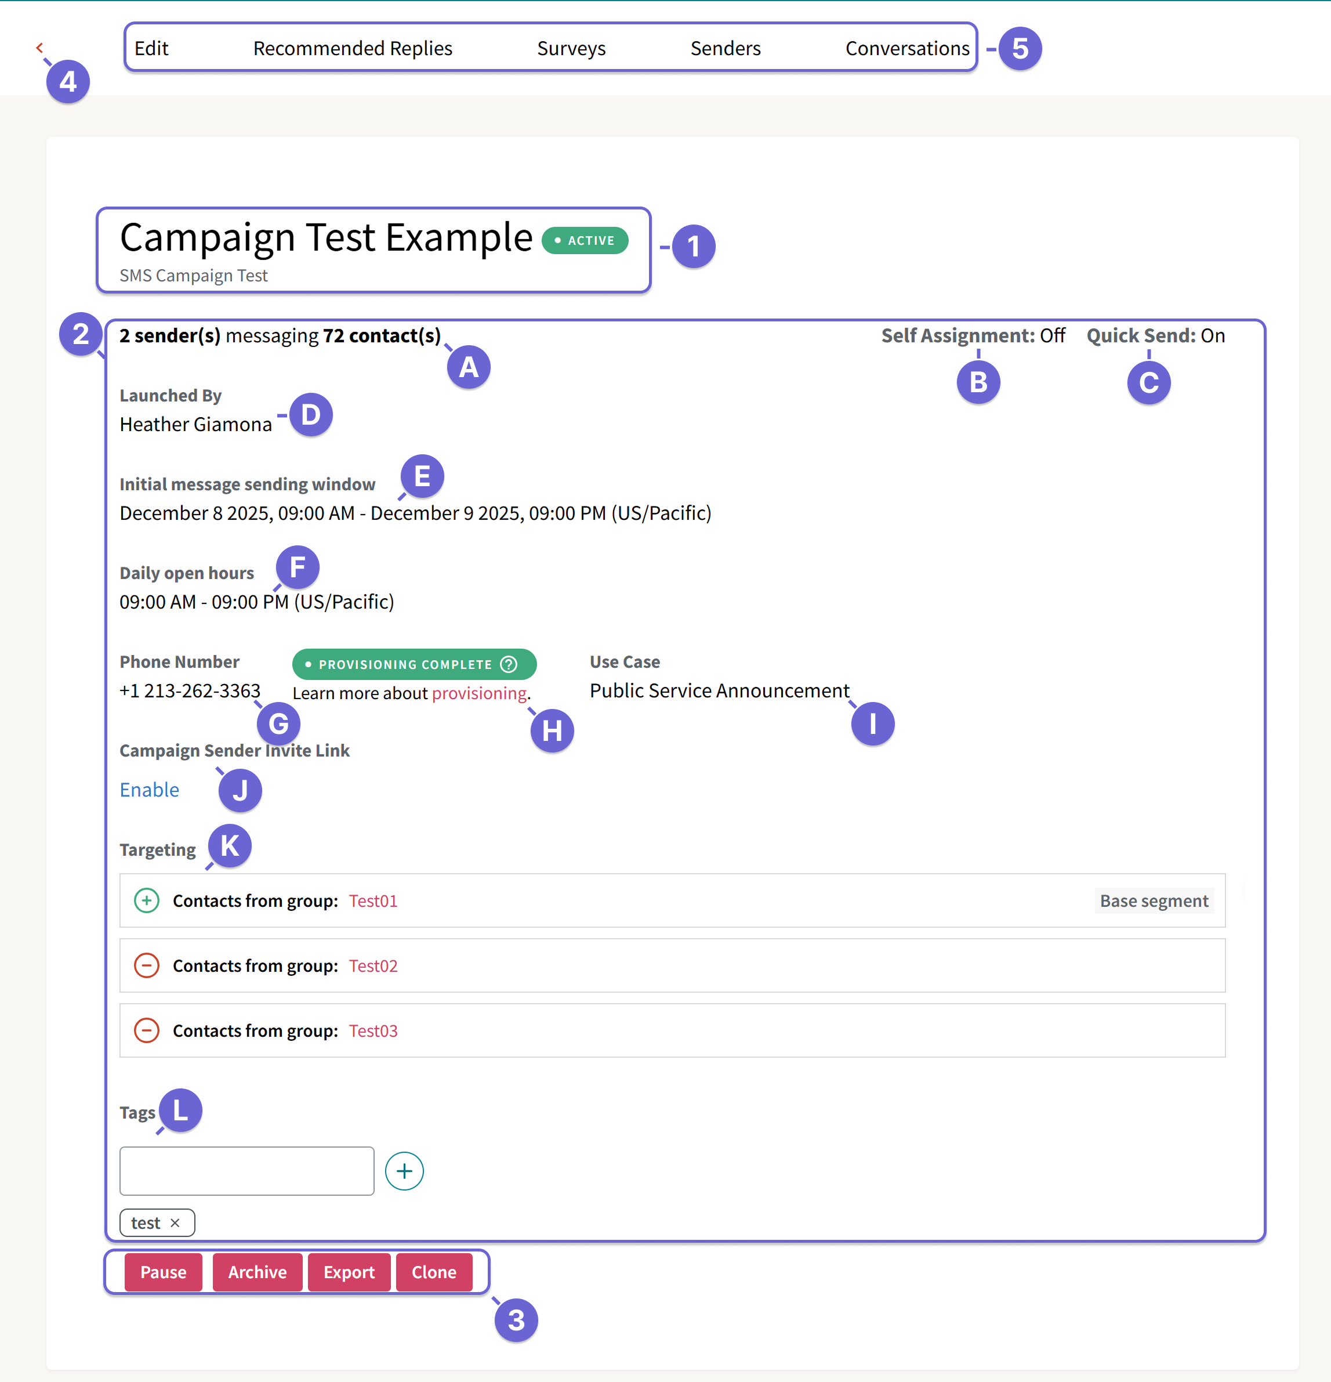Open the Conversations tab
Image resolution: width=1331 pixels, height=1382 pixels.
click(x=906, y=48)
